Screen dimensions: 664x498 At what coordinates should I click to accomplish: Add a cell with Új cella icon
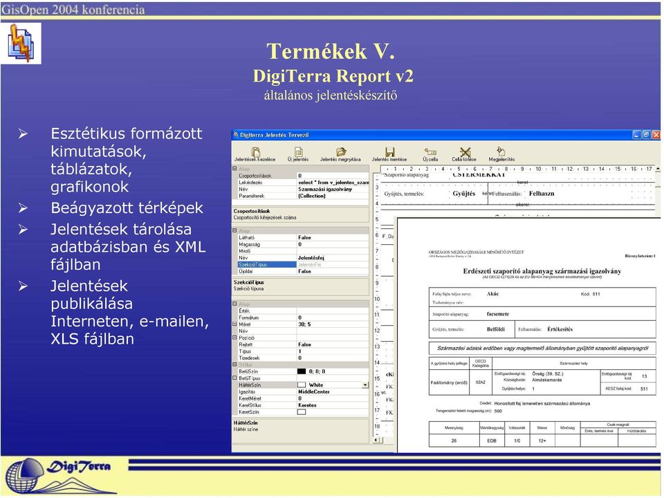tap(430, 151)
